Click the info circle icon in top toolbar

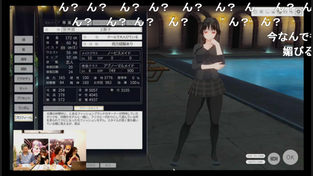point(261,12)
